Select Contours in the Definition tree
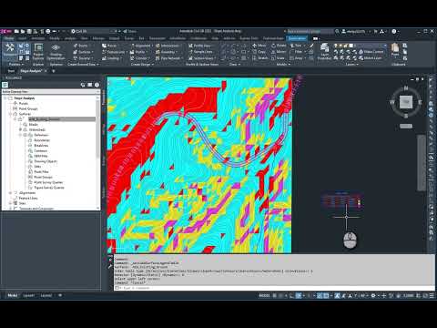 [41, 150]
